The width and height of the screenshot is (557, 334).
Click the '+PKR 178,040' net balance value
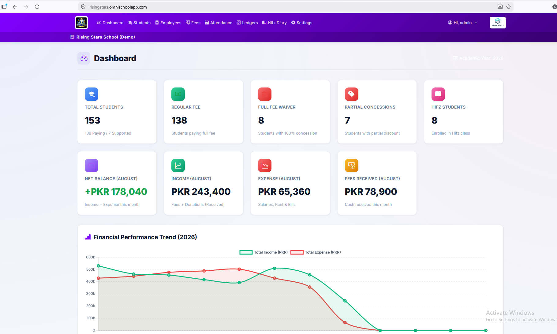pyautogui.click(x=116, y=192)
